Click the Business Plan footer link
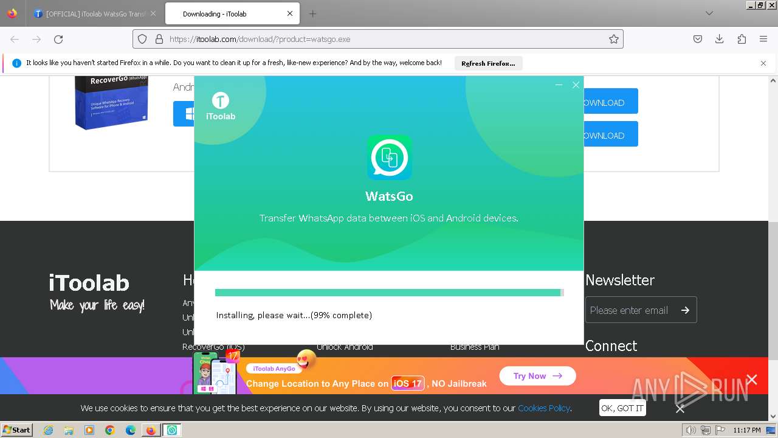 pyautogui.click(x=475, y=347)
